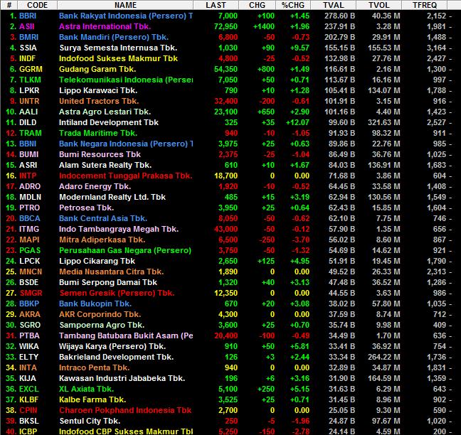The image size is (461, 435).
Task: Select stock code BBRI
Action: point(28,16)
